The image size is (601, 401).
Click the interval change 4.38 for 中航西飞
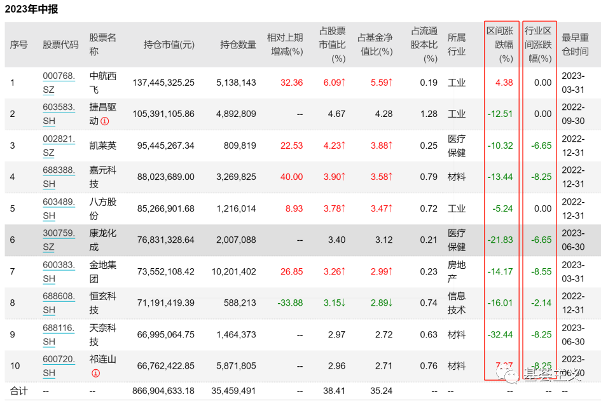pyautogui.click(x=504, y=83)
